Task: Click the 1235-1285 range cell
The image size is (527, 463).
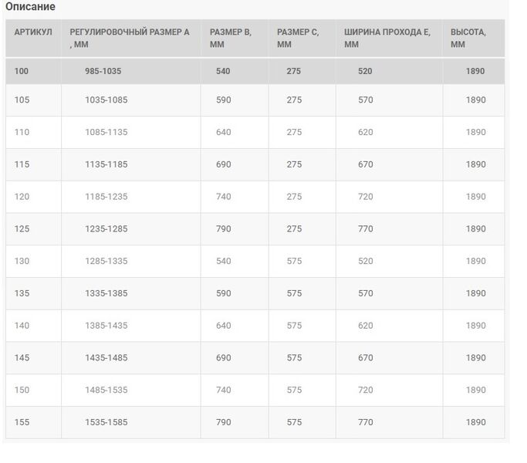Action: pos(106,229)
